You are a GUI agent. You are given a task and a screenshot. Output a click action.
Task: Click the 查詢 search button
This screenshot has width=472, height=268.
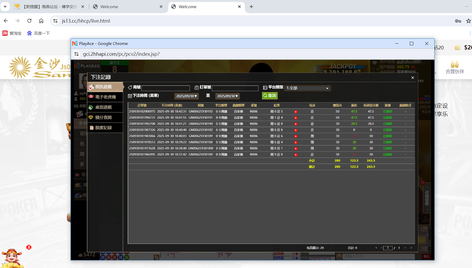point(269,95)
